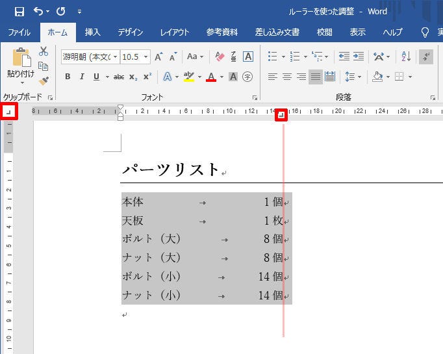This screenshot has width=443, height=354.
Task: Open line and paragraph spacing
Action: click(x=353, y=77)
